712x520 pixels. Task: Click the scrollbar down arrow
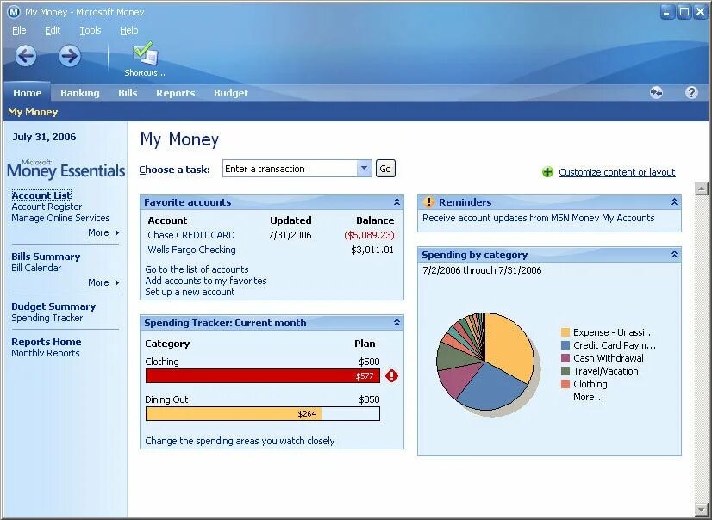click(702, 510)
